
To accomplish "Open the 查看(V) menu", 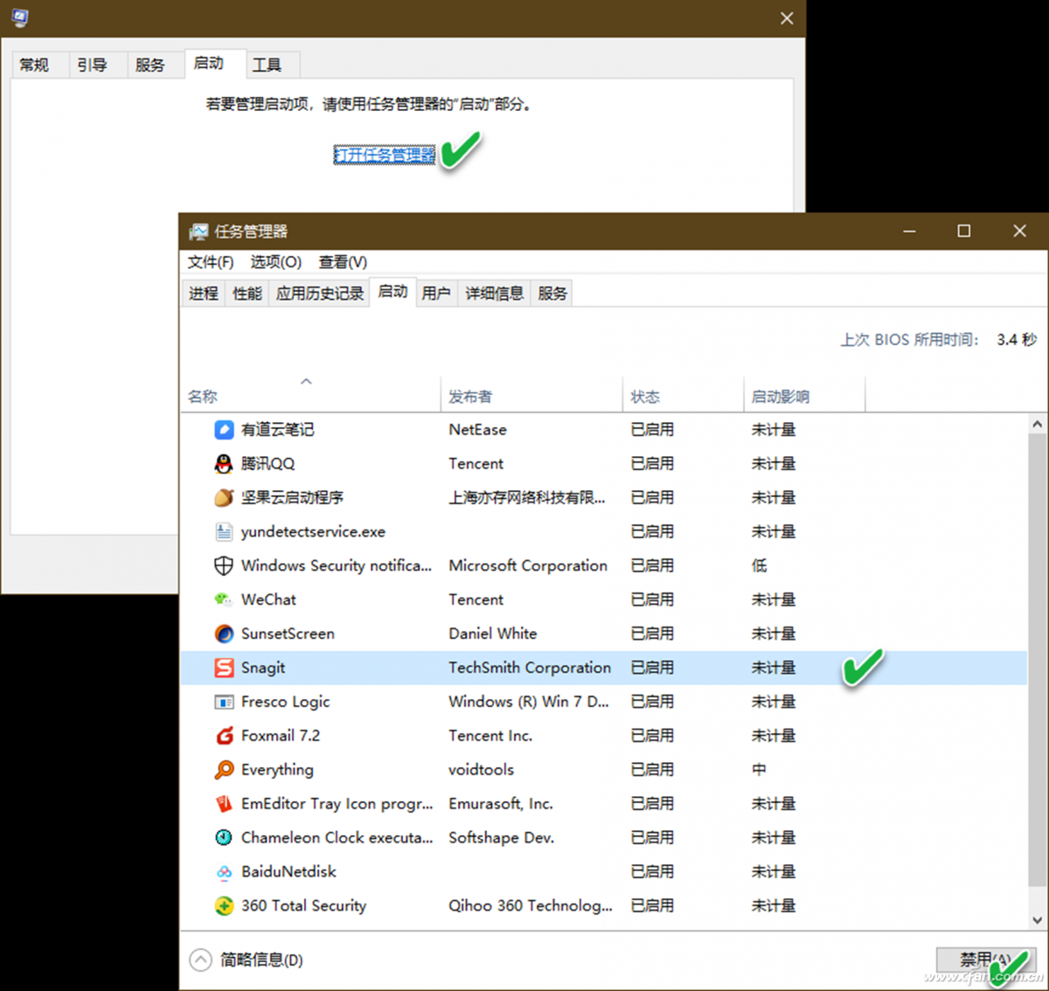I will tap(343, 262).
